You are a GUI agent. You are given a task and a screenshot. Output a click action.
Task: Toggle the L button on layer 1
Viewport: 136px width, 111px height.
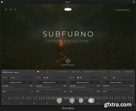click(x=28, y=78)
